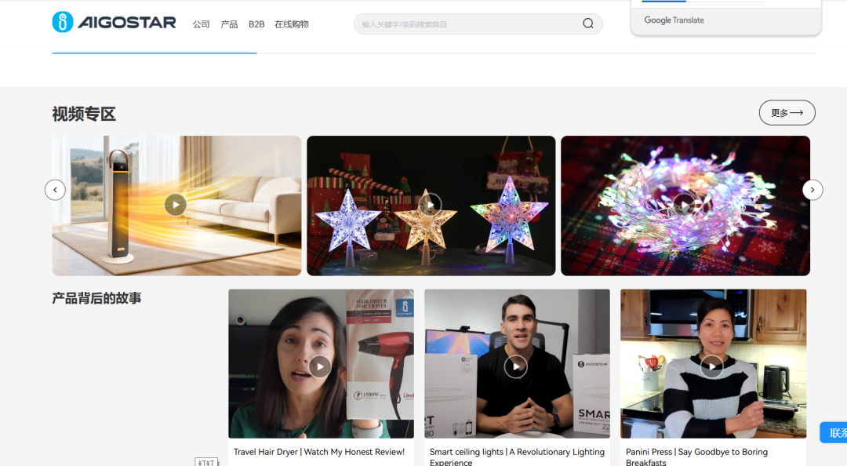Play the smart ceiling lights video

tap(516, 366)
